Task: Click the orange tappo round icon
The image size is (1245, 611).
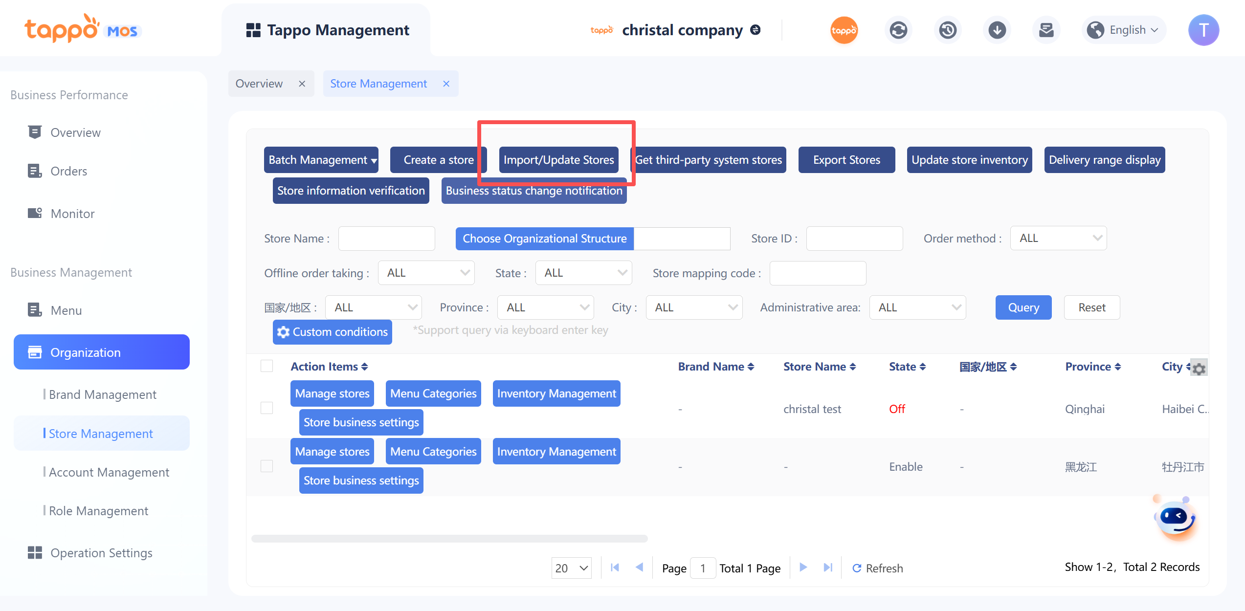Action: pos(844,30)
